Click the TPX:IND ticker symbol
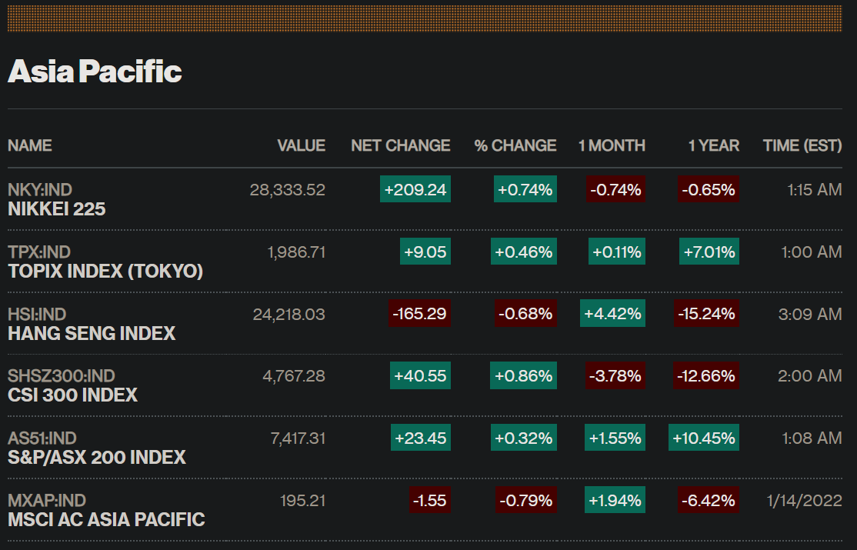The width and height of the screenshot is (857, 550). click(x=39, y=252)
